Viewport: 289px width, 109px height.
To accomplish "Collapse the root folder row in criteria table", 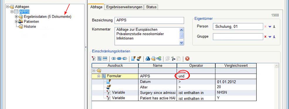I will point(94,71).
